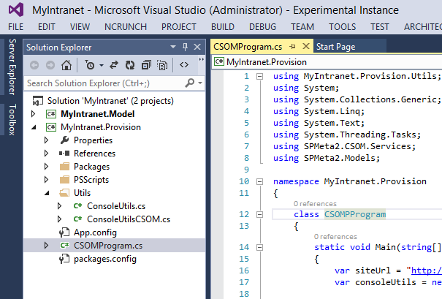442x299 pixels.
Task: Open the FILE menu
Action: click(15, 27)
